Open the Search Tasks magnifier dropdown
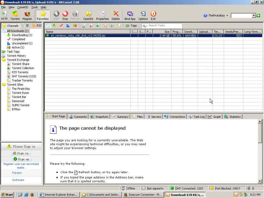264x198 pixels. pos(145,26)
